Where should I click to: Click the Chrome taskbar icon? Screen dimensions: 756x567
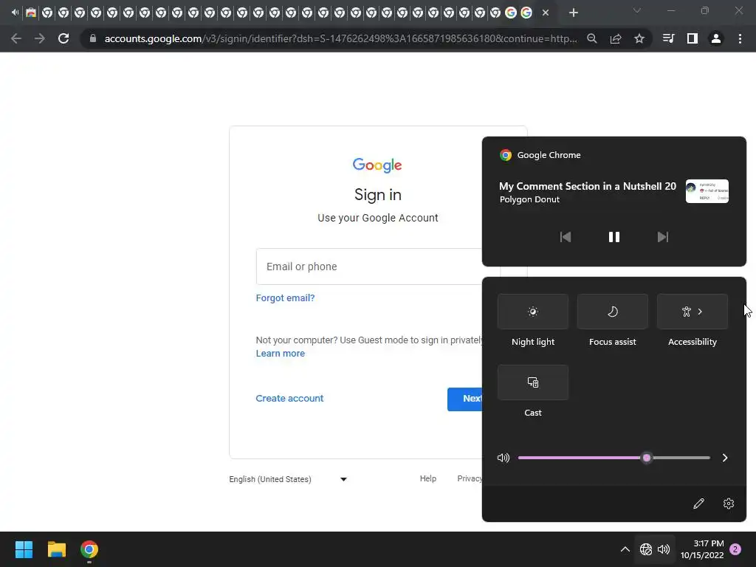coord(89,549)
